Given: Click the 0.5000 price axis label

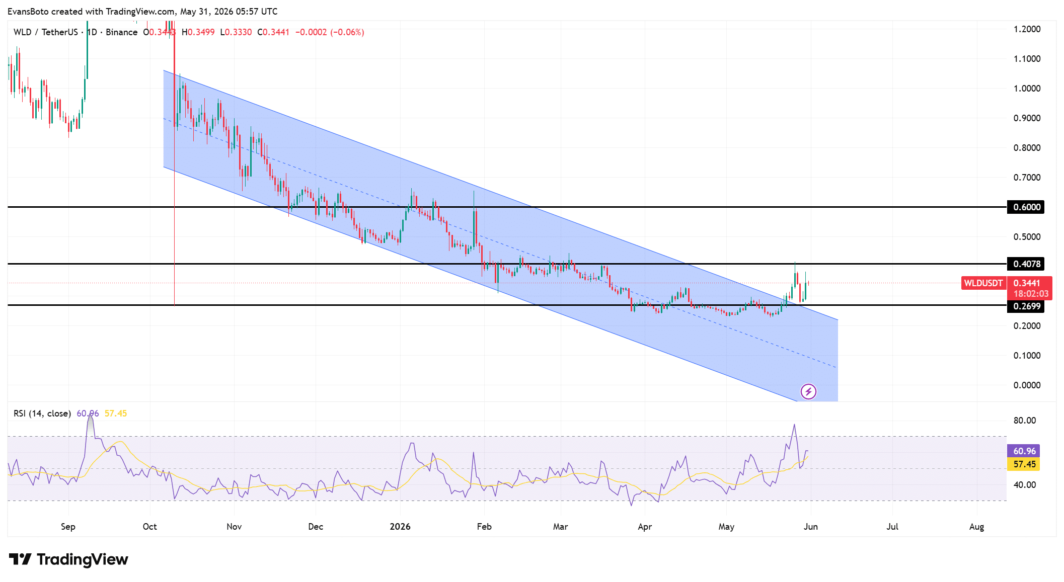Looking at the screenshot, I should click(x=1027, y=237).
